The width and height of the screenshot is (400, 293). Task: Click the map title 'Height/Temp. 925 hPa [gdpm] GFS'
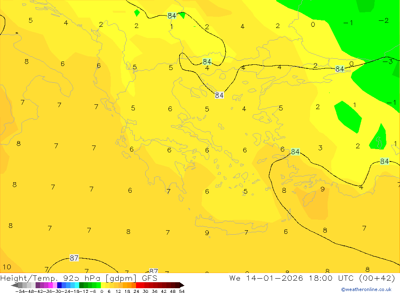78,278
